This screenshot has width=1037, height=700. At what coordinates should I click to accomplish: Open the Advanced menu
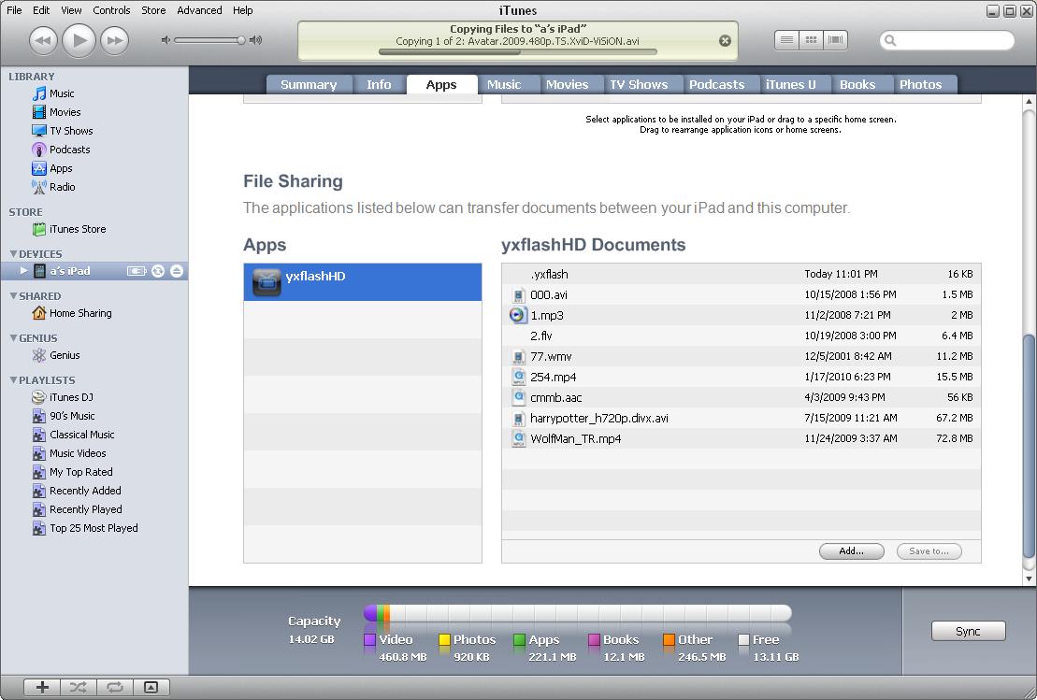tap(199, 10)
